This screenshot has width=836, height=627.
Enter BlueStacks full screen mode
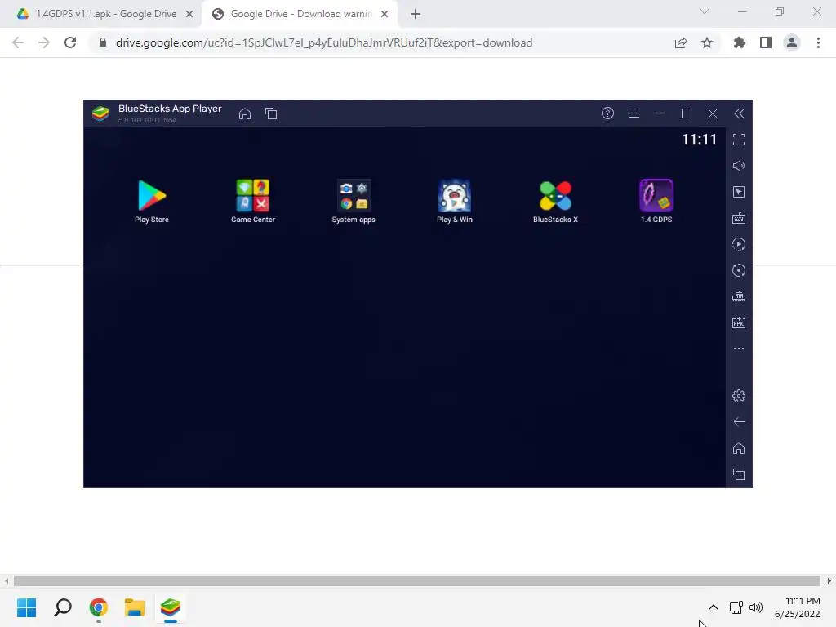[738, 140]
